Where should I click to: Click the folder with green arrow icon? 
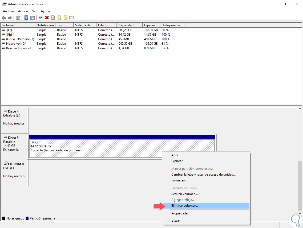coord(59,18)
